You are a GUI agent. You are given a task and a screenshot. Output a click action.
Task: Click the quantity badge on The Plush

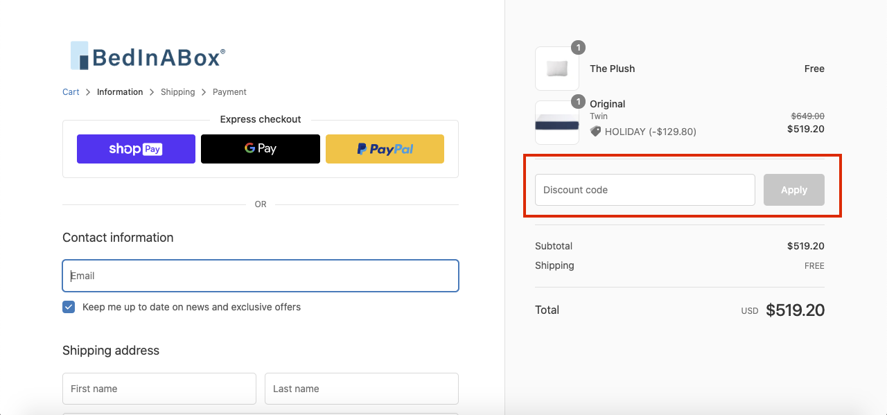point(578,48)
